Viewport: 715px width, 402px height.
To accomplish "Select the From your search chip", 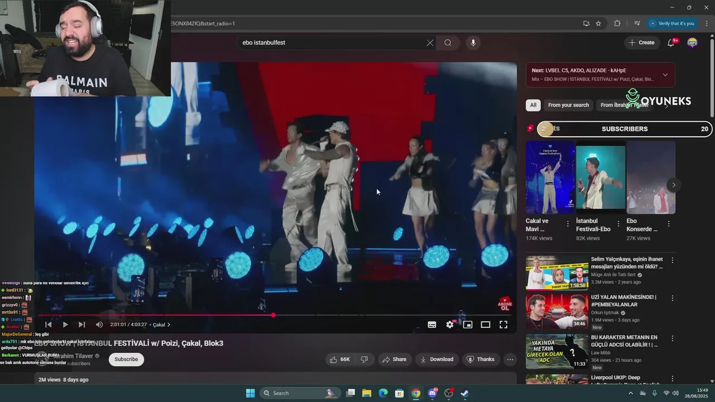I will (x=568, y=105).
